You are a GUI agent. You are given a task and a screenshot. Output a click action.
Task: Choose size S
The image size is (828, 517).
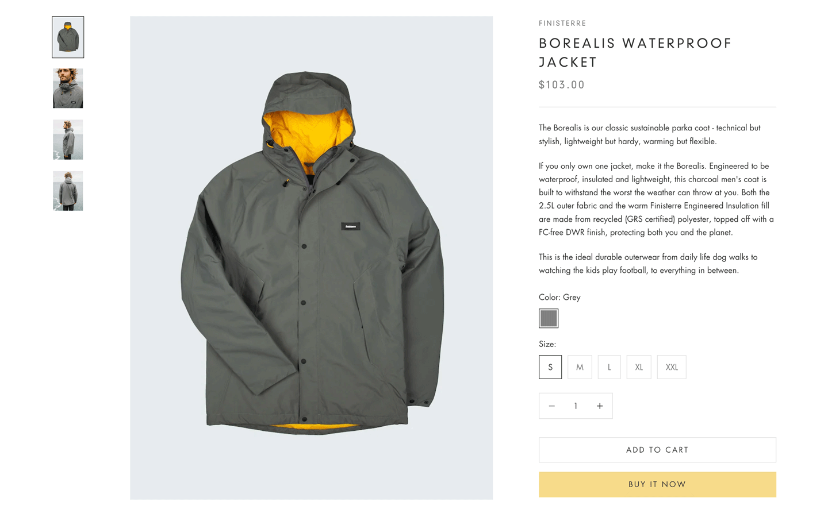[550, 367]
